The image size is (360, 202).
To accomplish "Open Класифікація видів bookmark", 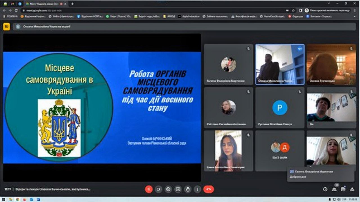I will click(x=244, y=16).
